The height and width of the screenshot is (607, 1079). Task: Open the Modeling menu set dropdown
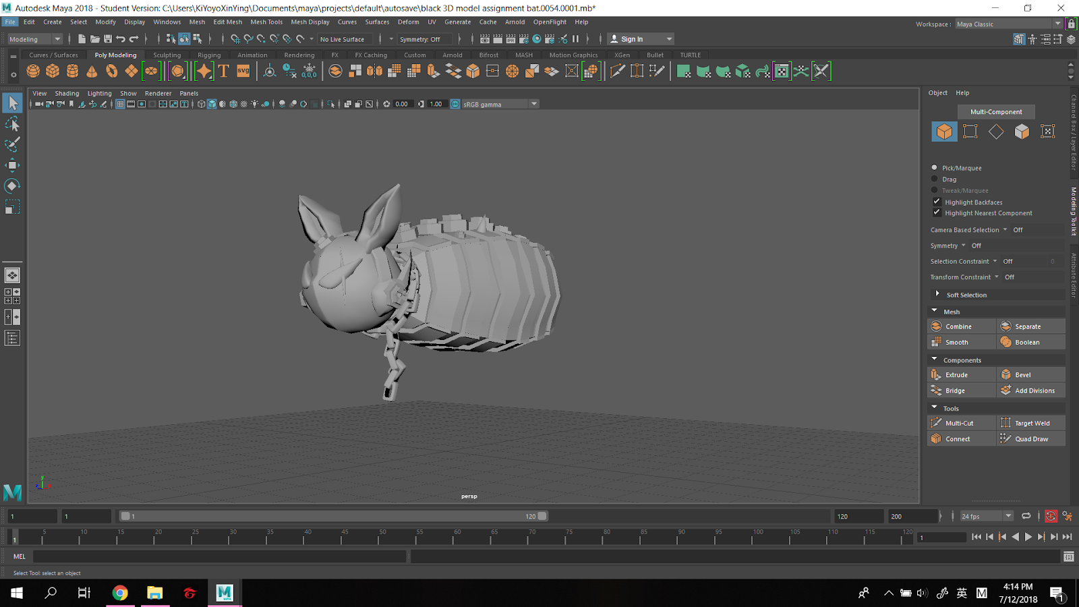[x=35, y=39]
